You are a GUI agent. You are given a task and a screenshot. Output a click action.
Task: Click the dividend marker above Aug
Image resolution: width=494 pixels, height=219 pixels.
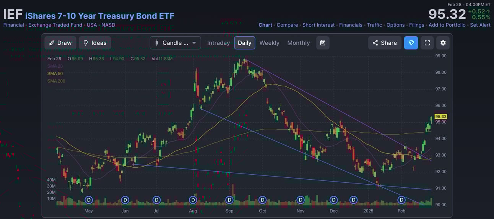coord(193,200)
